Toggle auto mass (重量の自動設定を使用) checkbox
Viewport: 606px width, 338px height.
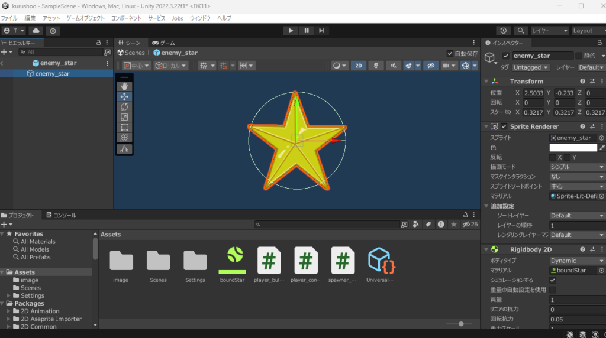(x=553, y=290)
